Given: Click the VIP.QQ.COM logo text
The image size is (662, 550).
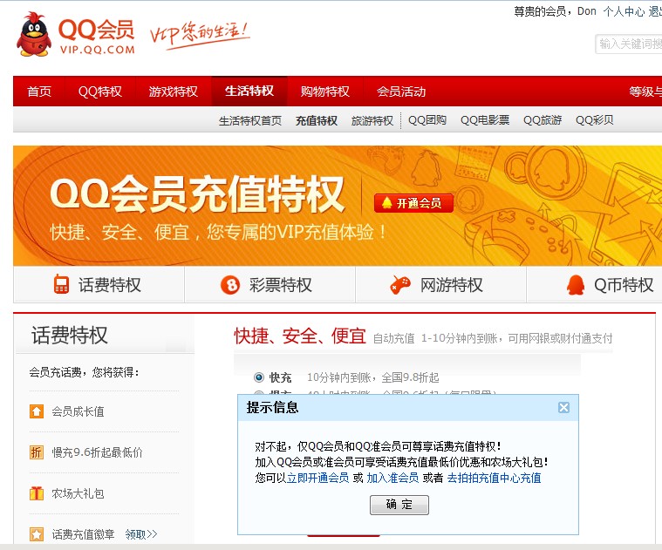Looking at the screenshot, I should coord(97,50).
